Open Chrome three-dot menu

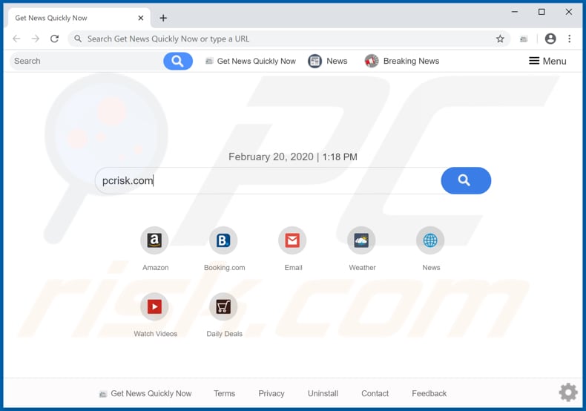(569, 39)
